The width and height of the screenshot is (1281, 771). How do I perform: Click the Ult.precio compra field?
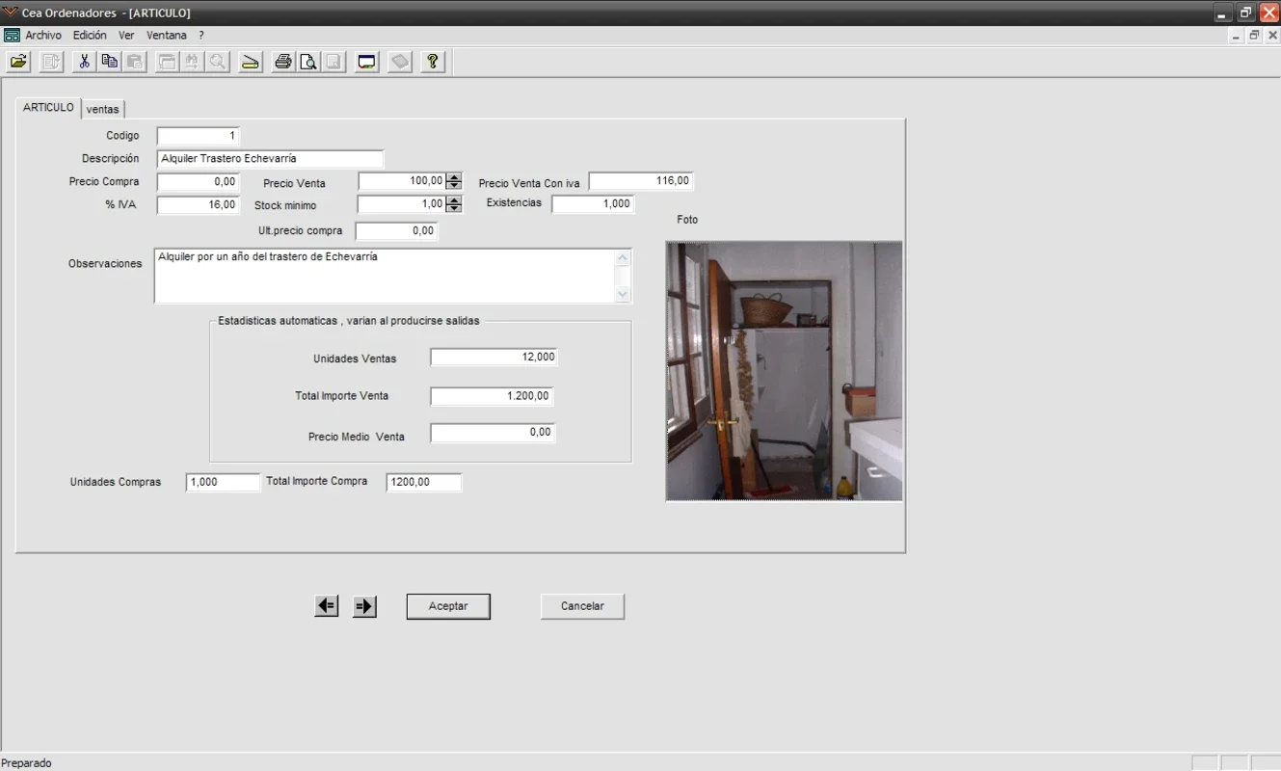[396, 231]
